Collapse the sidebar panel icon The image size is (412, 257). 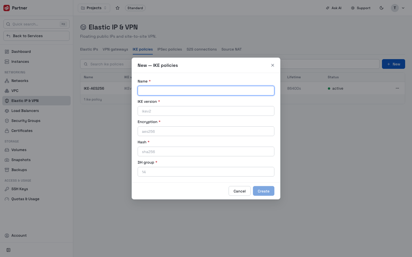tap(9, 250)
